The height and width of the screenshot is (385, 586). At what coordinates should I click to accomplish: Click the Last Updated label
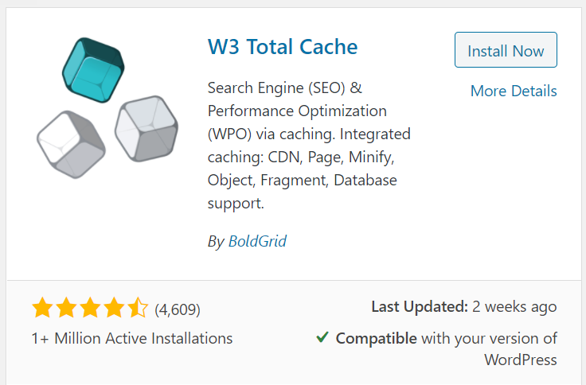420,306
